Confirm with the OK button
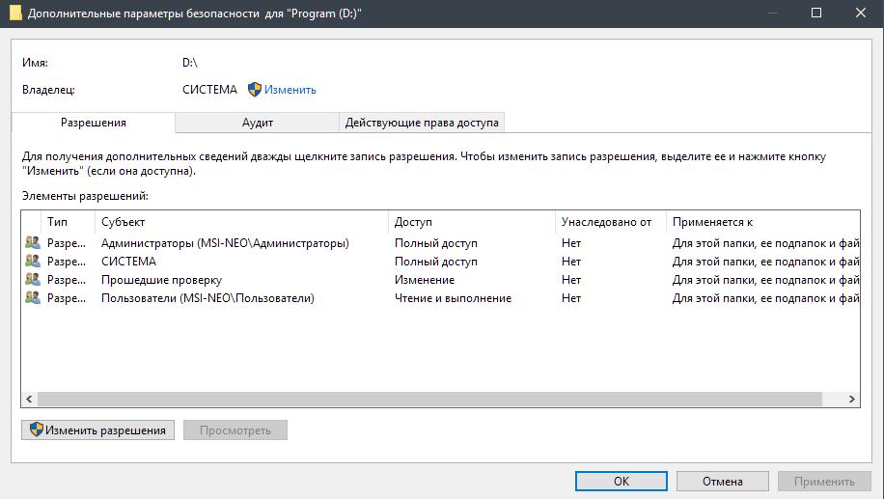The image size is (884, 499). point(622,481)
